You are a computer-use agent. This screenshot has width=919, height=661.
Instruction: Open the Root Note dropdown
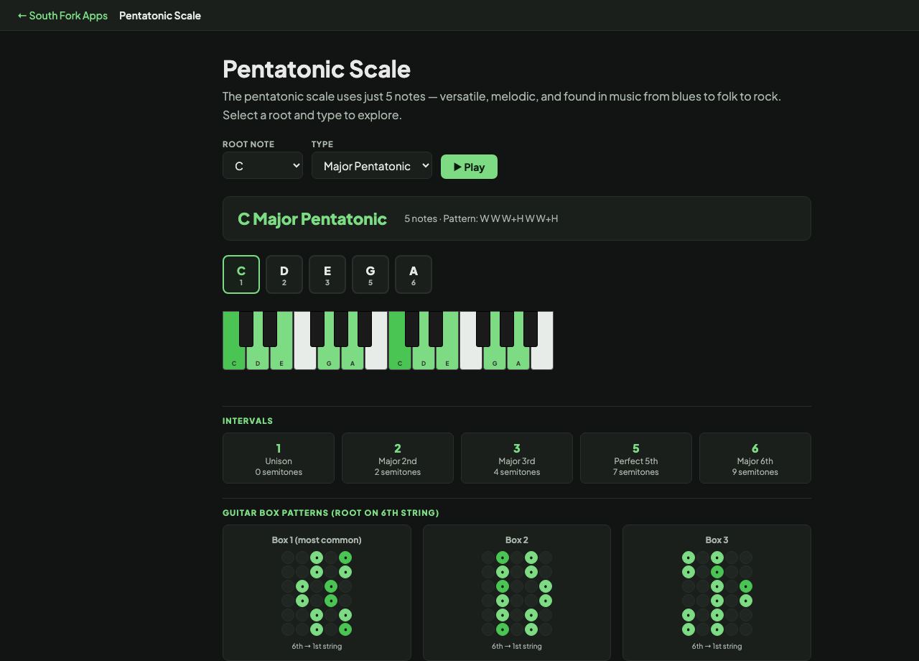click(x=263, y=165)
